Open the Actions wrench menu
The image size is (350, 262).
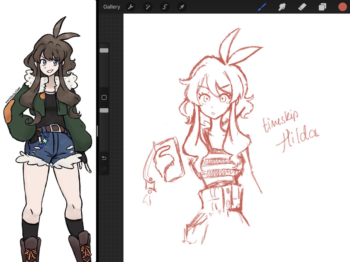pos(131,7)
